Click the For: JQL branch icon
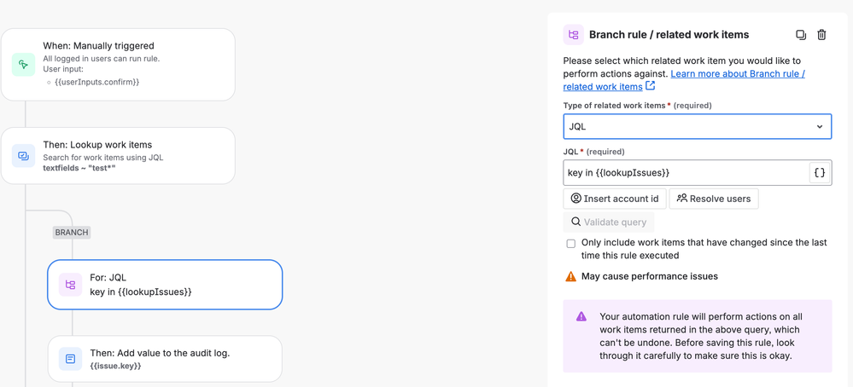The height and width of the screenshot is (387, 853). coord(71,285)
